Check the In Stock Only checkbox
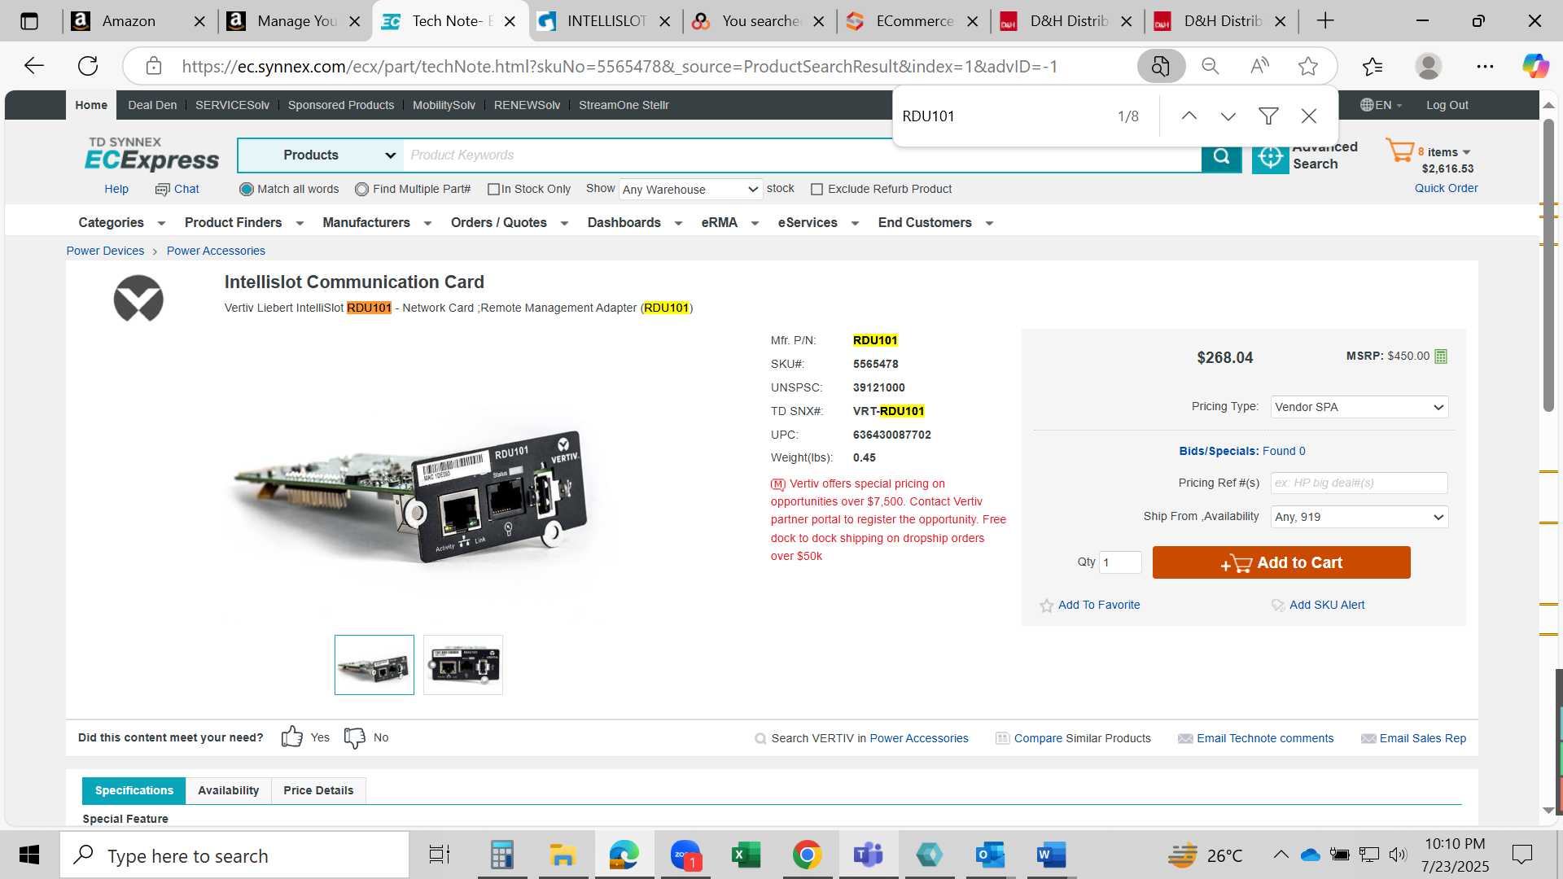 tap(493, 190)
